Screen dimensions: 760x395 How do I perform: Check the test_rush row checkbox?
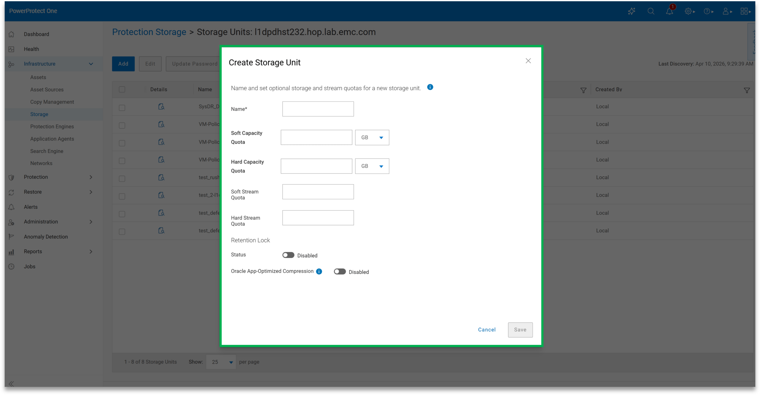coord(122,179)
